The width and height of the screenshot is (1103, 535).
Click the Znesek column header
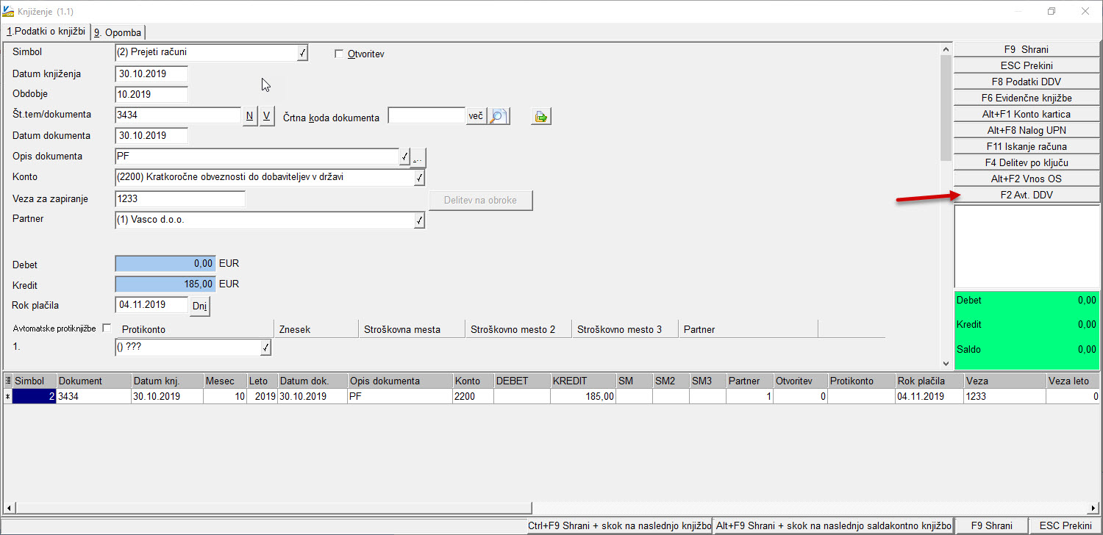[x=316, y=329]
